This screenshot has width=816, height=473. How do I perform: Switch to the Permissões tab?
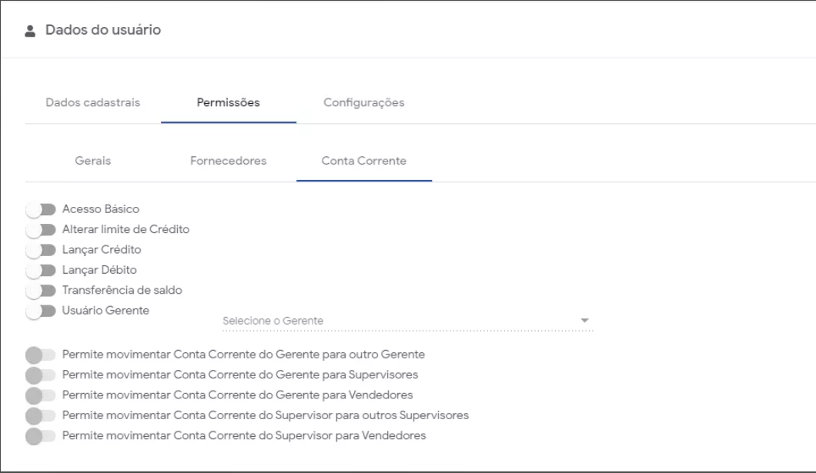coord(229,103)
